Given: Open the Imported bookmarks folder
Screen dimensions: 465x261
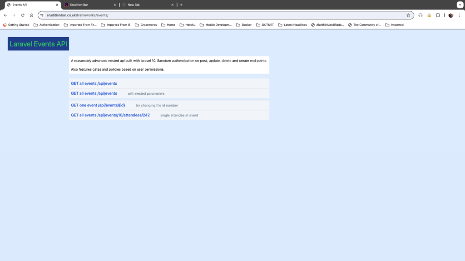Looking at the screenshot, I should click(395, 25).
